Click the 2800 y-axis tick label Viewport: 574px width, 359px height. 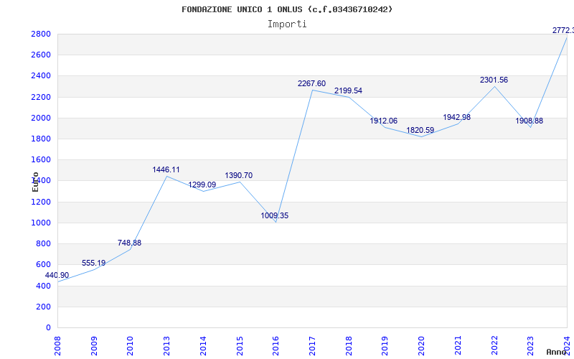pos(41,34)
